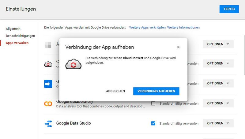This screenshot has height=139, width=245.
Task: Enable default use for Google Colaboratory checkbox
Action: tap(153, 103)
